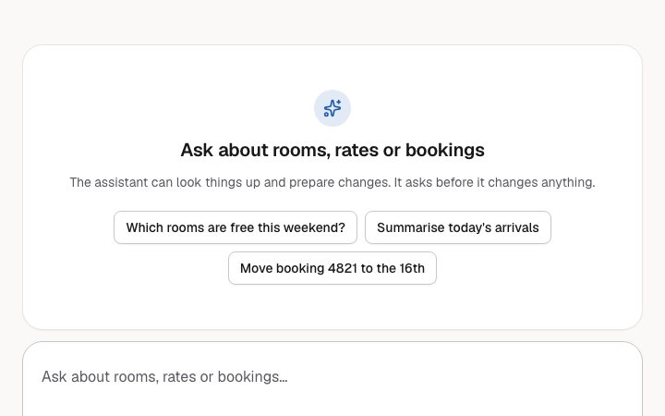Click the word 'bookings' in the bold heading

tap(445, 151)
